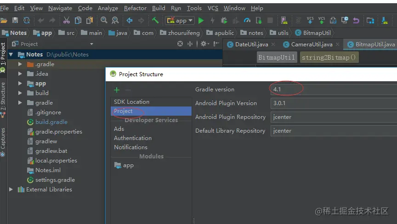Click the Cut scissors icon
The width and height of the screenshot is (397, 224).
coord(66,20)
